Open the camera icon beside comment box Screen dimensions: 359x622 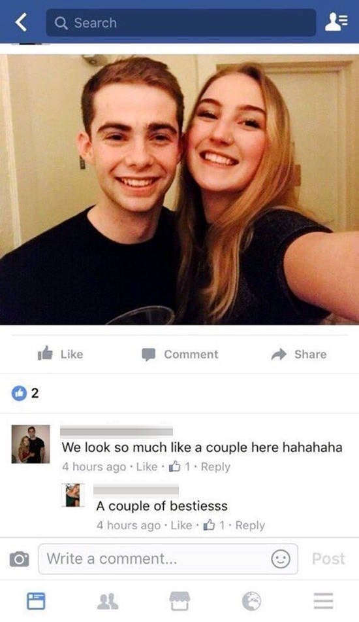pyautogui.click(x=20, y=559)
